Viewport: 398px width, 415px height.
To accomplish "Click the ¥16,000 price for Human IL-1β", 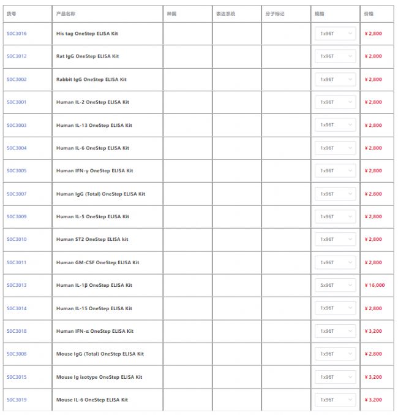I will pos(375,286).
